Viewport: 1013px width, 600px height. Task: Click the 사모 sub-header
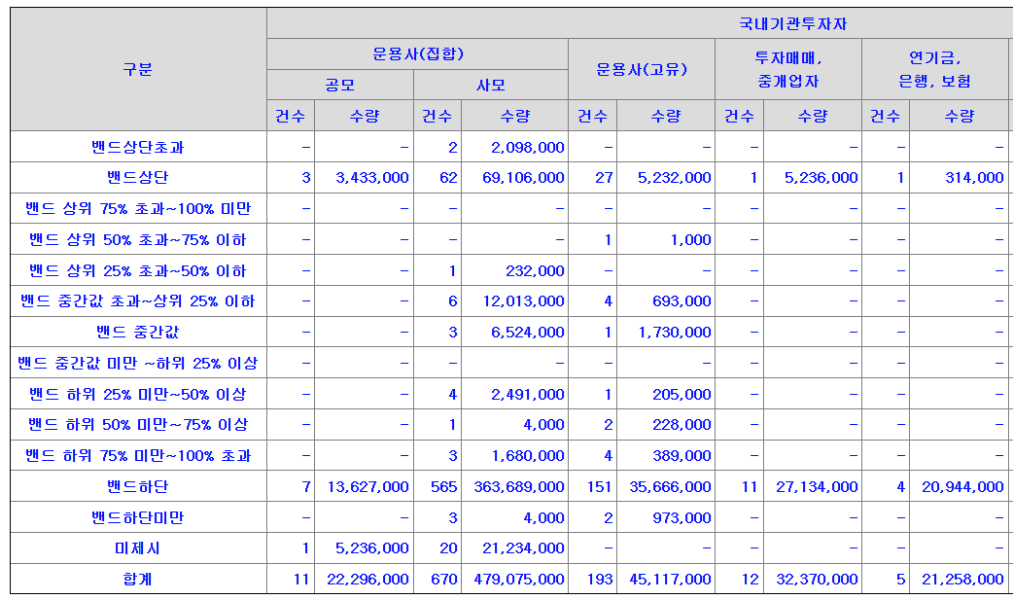click(x=491, y=85)
